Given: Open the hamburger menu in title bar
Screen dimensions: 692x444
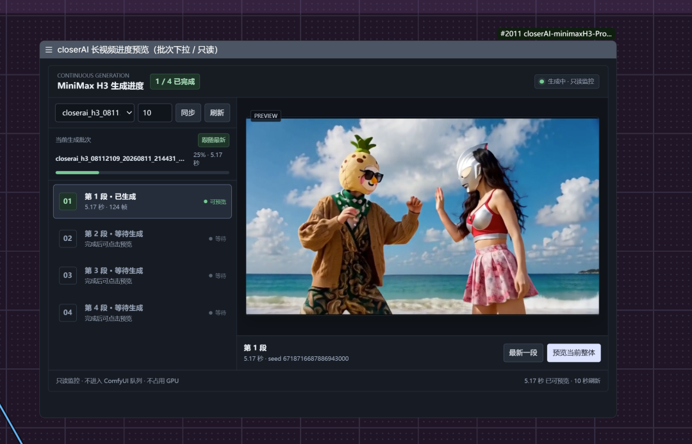Looking at the screenshot, I should click(49, 50).
